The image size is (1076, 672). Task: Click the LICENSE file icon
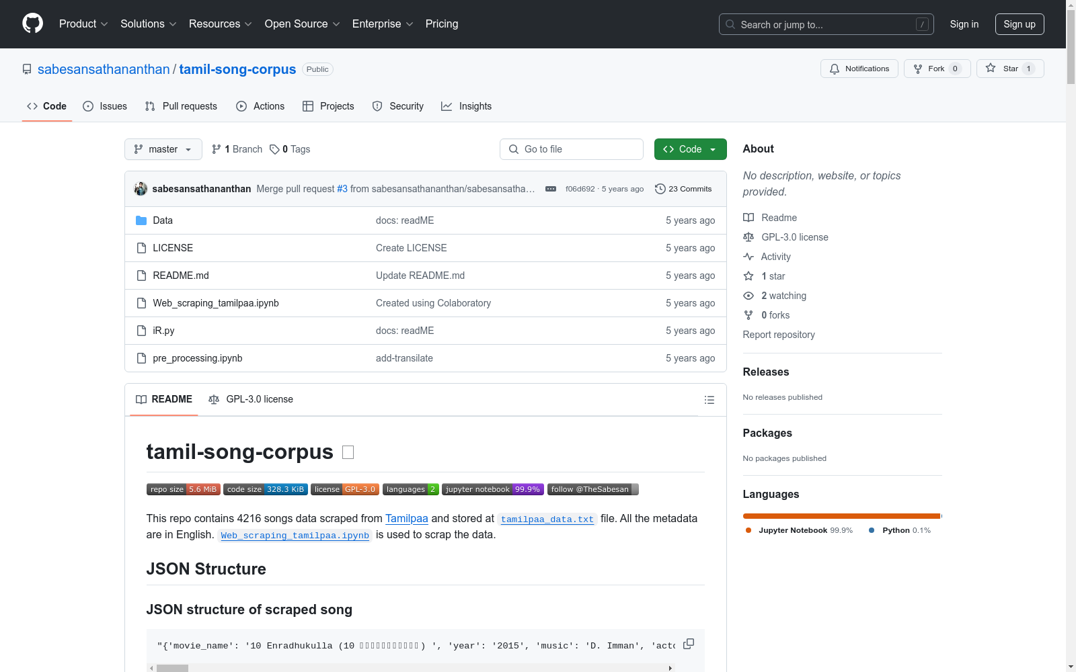pyautogui.click(x=141, y=248)
